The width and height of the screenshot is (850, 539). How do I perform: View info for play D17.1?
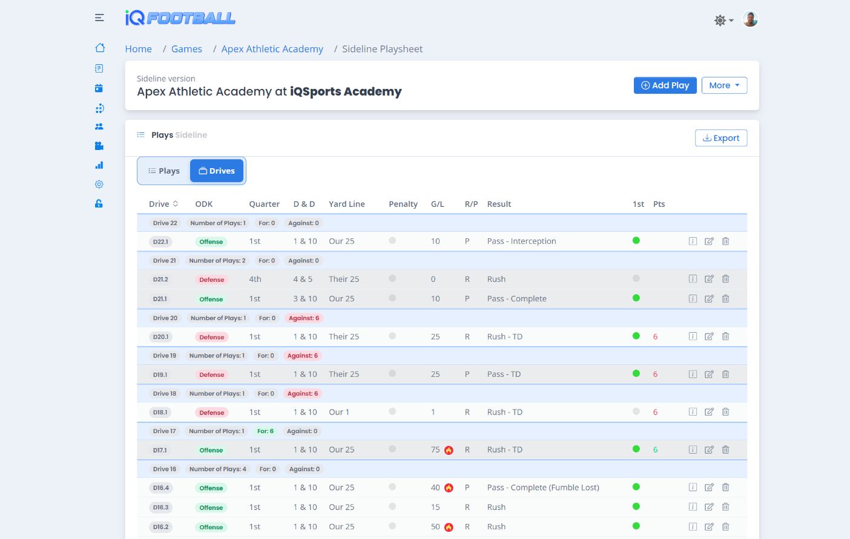(x=693, y=449)
